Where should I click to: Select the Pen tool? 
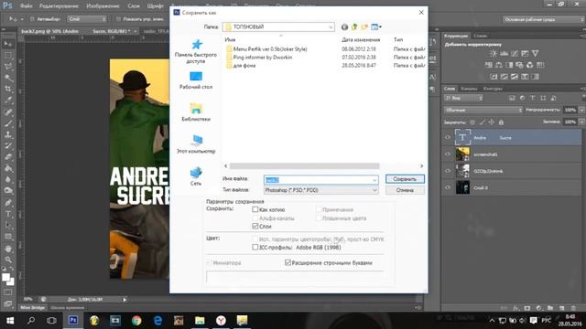[x=8, y=203]
